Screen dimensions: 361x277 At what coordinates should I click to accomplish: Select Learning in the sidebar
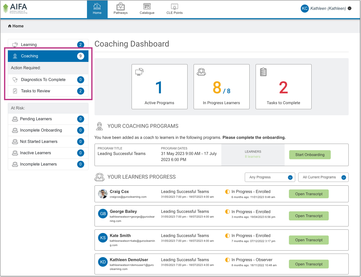(48, 45)
